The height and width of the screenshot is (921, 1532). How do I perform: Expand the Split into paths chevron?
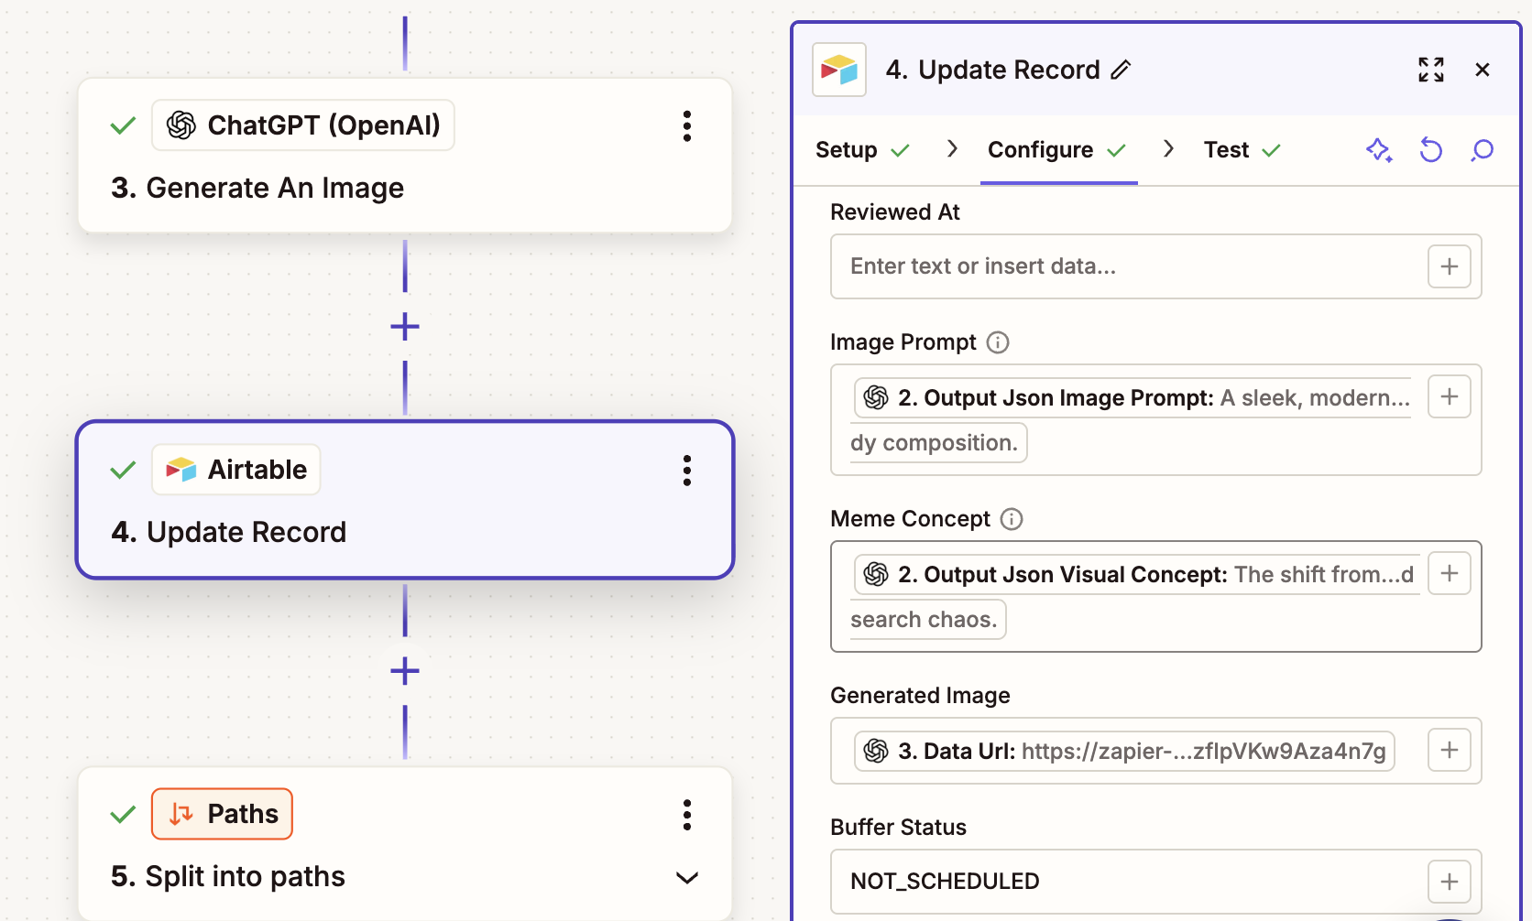pos(686,878)
